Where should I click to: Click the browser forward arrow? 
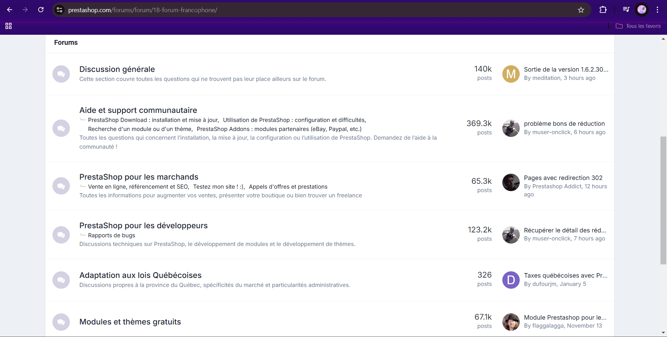(25, 10)
